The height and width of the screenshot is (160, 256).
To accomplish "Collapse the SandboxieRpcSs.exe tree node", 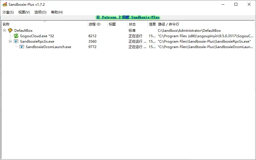I will tap(10, 41).
